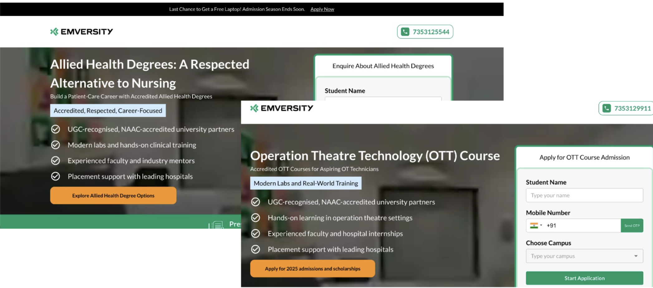Click checkmark beside Experienced faculty and industry mentors
This screenshot has height=288, width=653.
56,161
